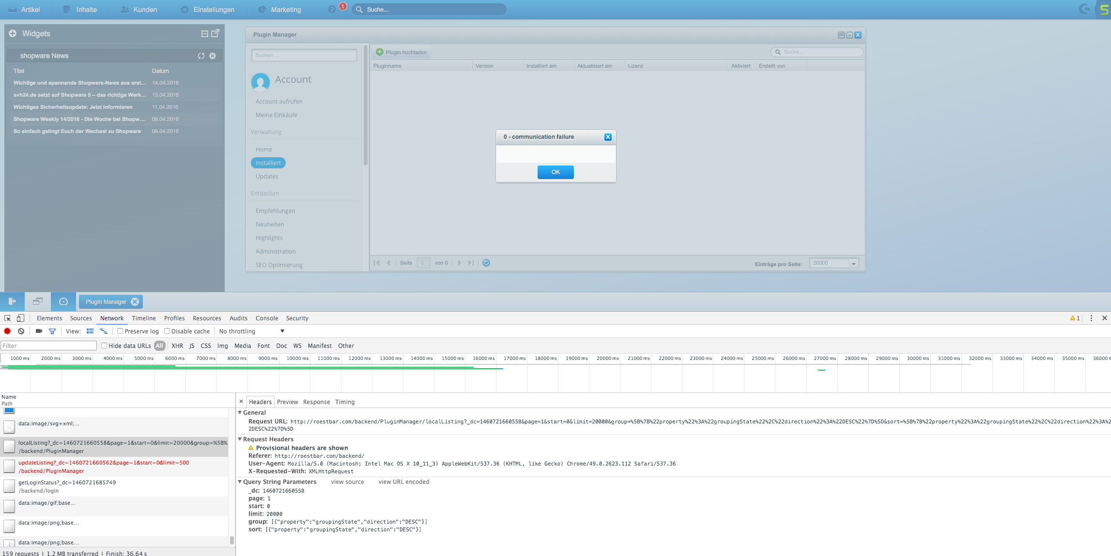The width and height of the screenshot is (1111, 556).
Task: Open the Einstellungen menu
Action: (207, 10)
